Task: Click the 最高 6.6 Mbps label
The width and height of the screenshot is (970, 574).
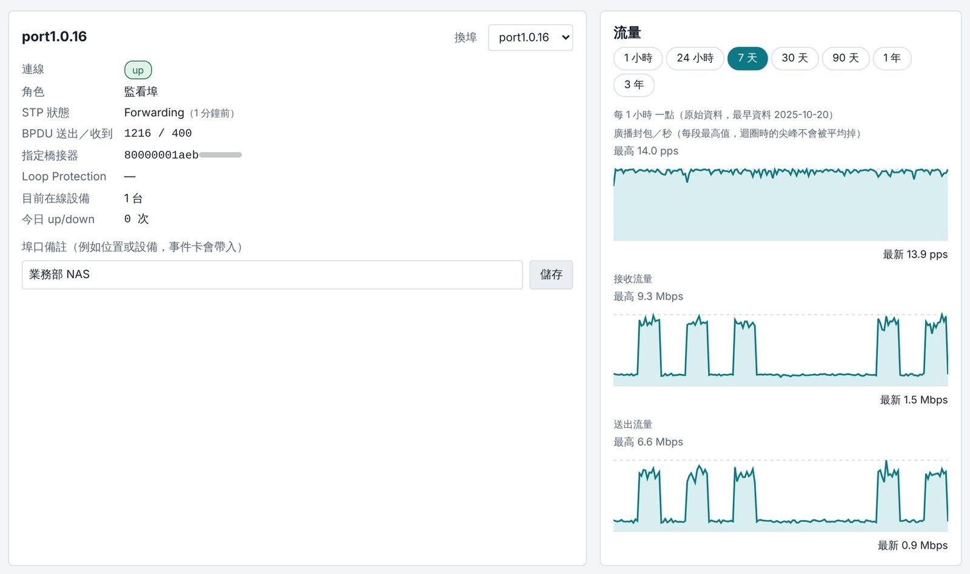Action: pos(648,442)
